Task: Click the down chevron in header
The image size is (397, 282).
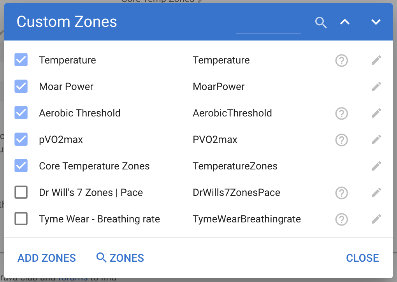Action: pyautogui.click(x=376, y=22)
